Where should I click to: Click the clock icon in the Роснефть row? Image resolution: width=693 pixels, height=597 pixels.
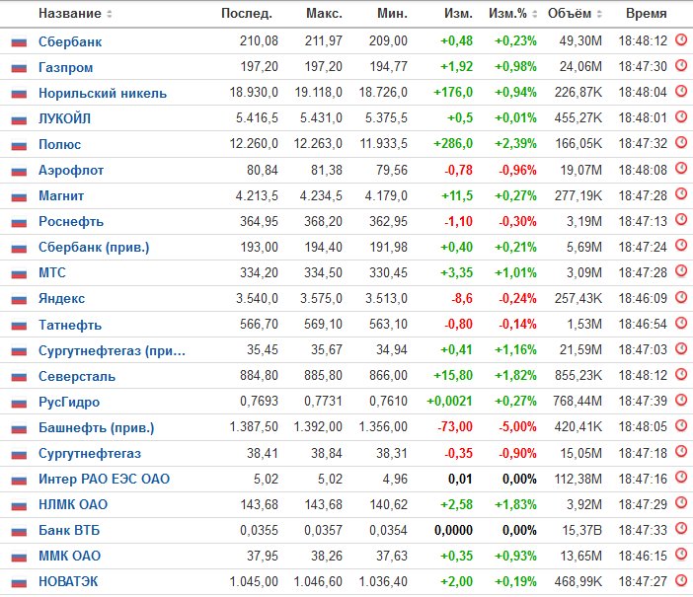point(681,220)
